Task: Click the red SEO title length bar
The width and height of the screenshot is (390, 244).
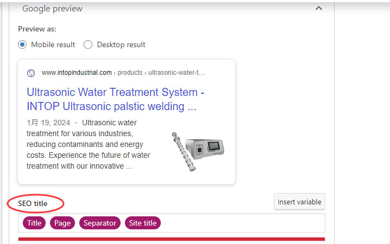Action: (x=171, y=239)
